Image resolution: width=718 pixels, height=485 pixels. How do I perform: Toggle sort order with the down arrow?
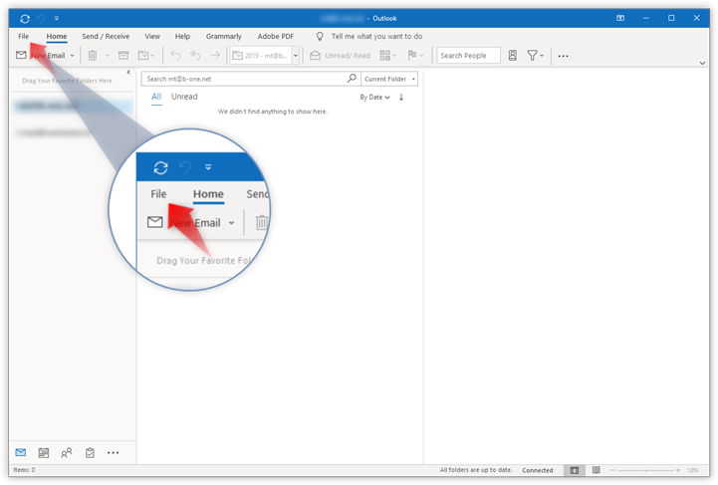pos(401,97)
